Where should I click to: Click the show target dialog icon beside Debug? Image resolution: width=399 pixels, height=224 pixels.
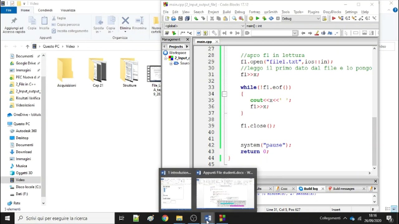(x=324, y=19)
